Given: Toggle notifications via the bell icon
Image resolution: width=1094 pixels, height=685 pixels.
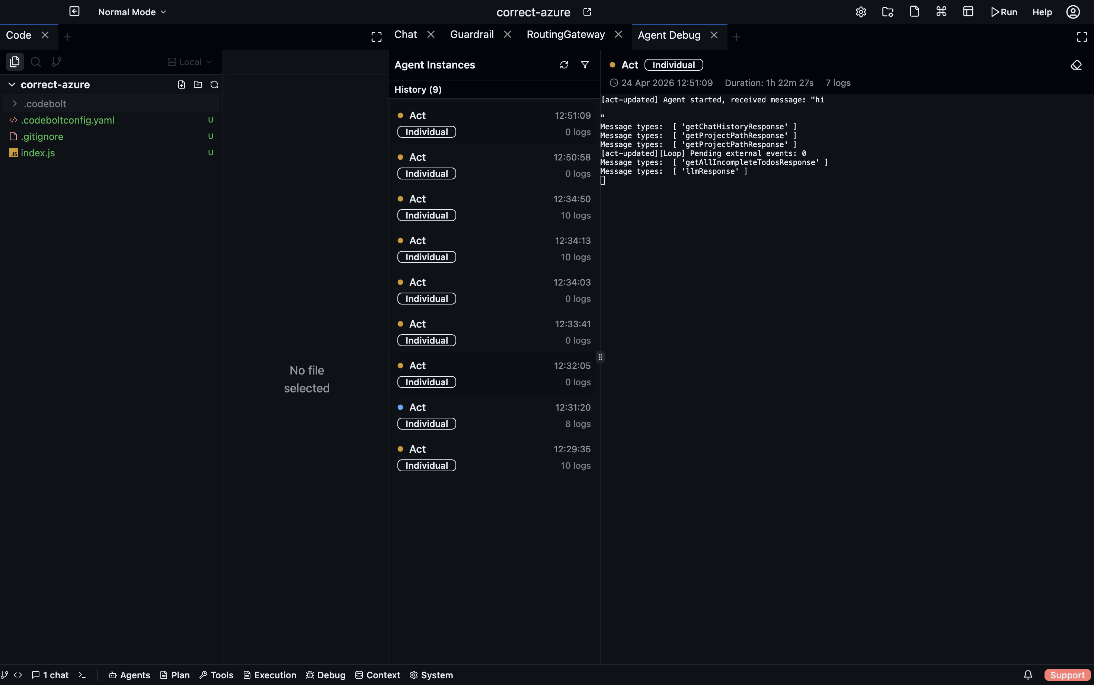Looking at the screenshot, I should pyautogui.click(x=1027, y=675).
